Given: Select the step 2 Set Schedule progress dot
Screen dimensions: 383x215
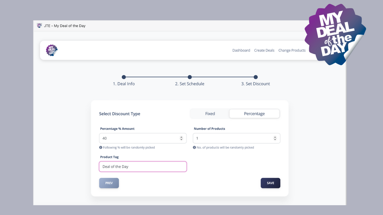Looking at the screenshot, I should (190, 77).
